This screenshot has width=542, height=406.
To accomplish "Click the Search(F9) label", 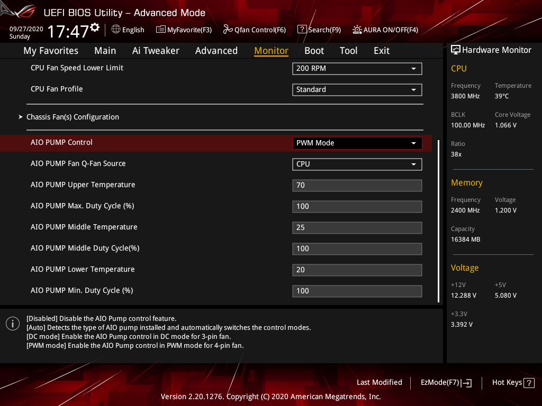I will 324,30.
